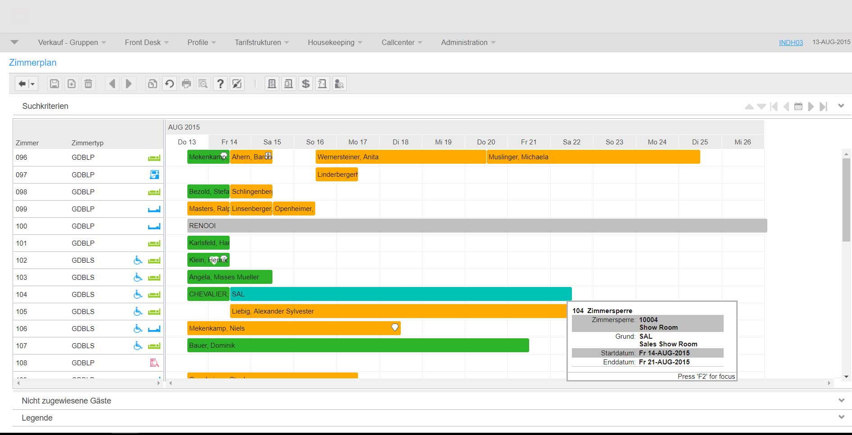Open the calendar date picker icon
Viewport: 852px width, 435px height.
click(x=798, y=107)
